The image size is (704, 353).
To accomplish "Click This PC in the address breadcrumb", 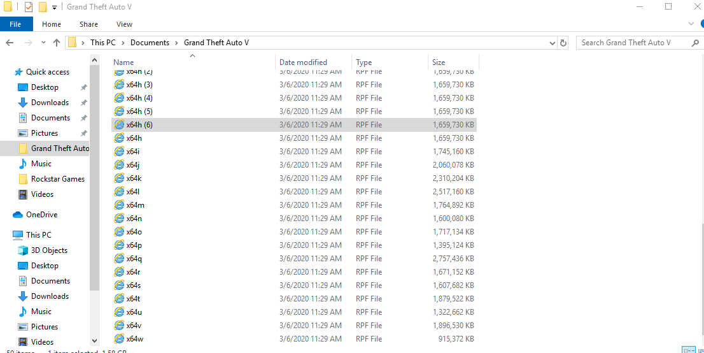I will [x=103, y=43].
